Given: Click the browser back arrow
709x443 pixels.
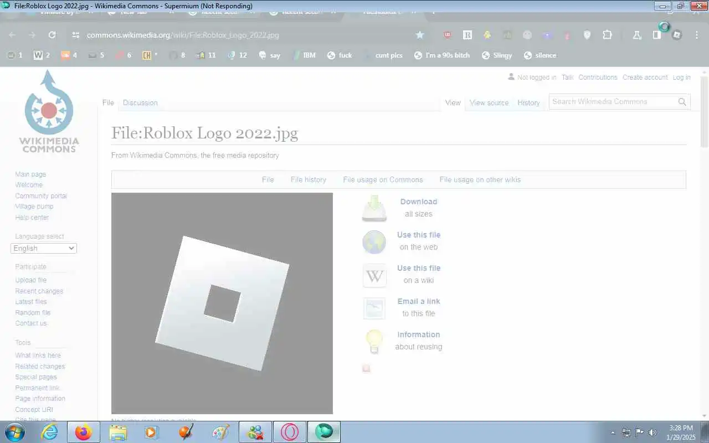Looking at the screenshot, I should click(x=12, y=35).
